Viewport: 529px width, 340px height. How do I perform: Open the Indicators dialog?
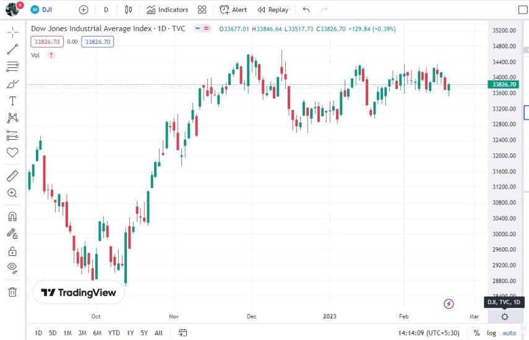167,10
